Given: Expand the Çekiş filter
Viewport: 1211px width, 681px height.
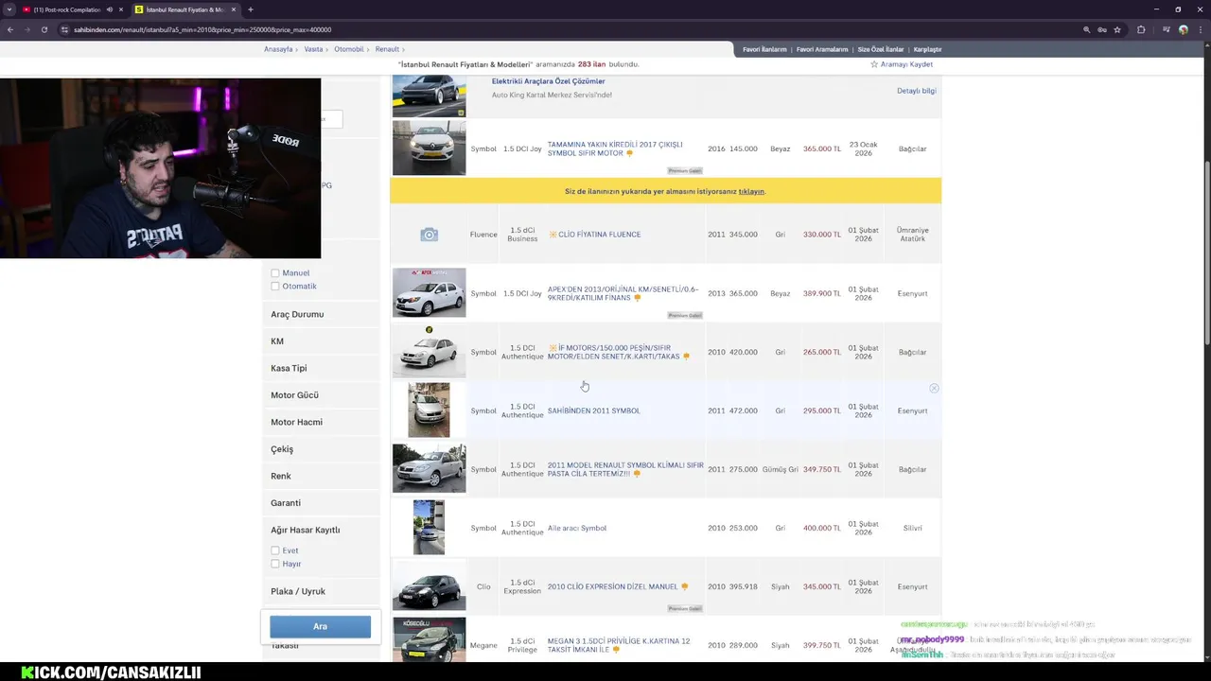Looking at the screenshot, I should 282,449.
